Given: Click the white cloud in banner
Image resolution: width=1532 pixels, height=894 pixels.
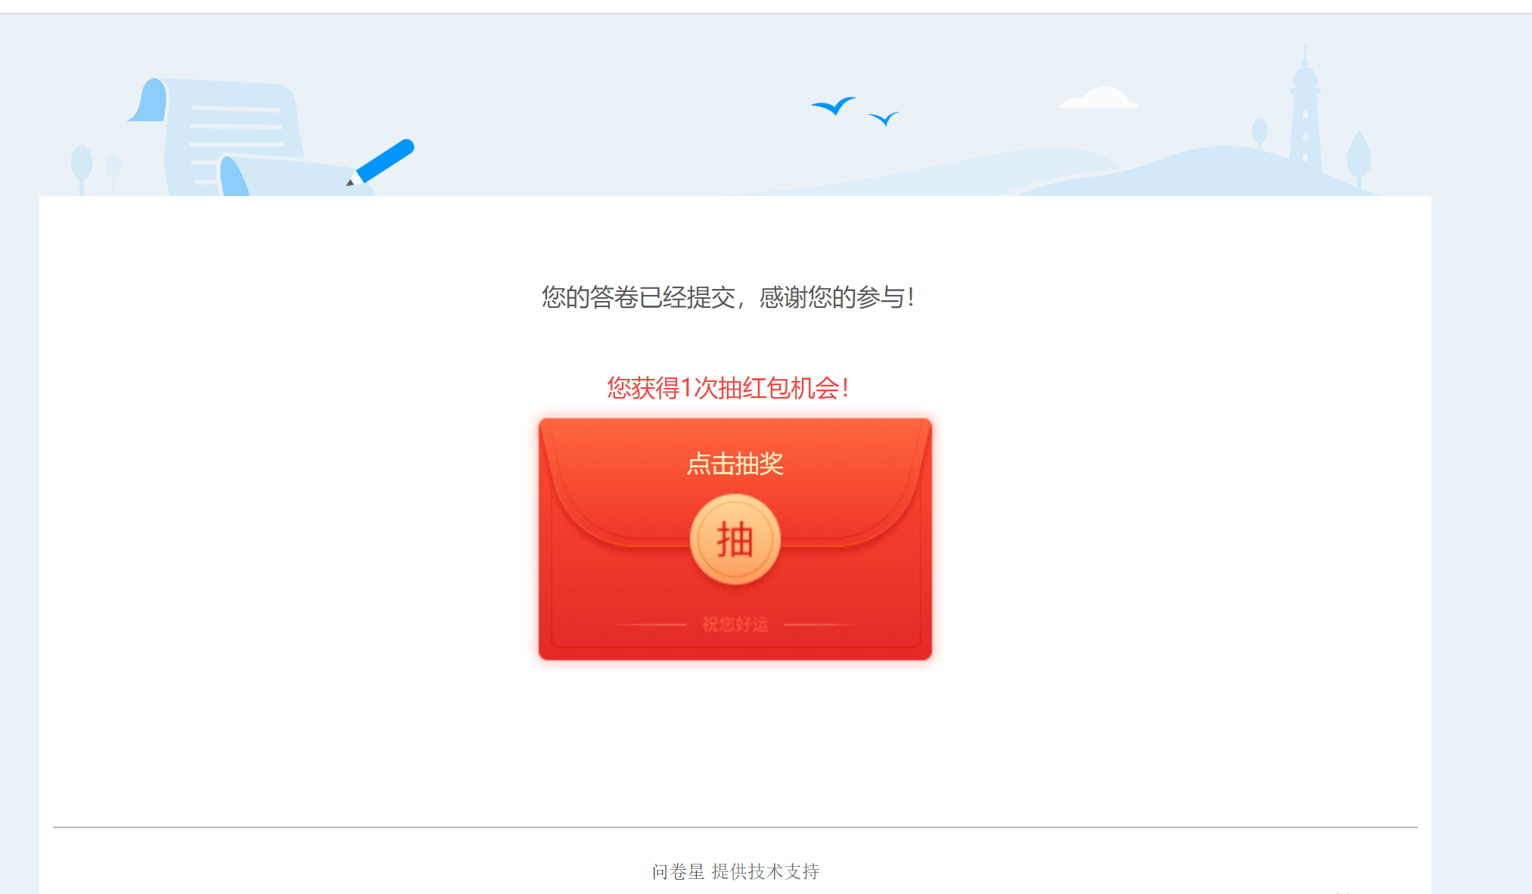Looking at the screenshot, I should (x=1099, y=98).
